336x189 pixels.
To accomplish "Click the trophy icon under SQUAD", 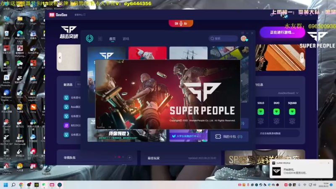I will 292,121.
